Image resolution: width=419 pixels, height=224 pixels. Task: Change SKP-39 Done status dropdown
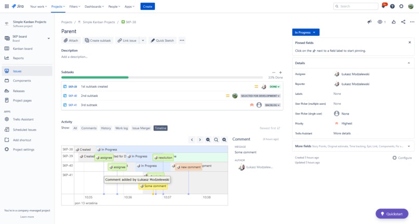point(274,87)
